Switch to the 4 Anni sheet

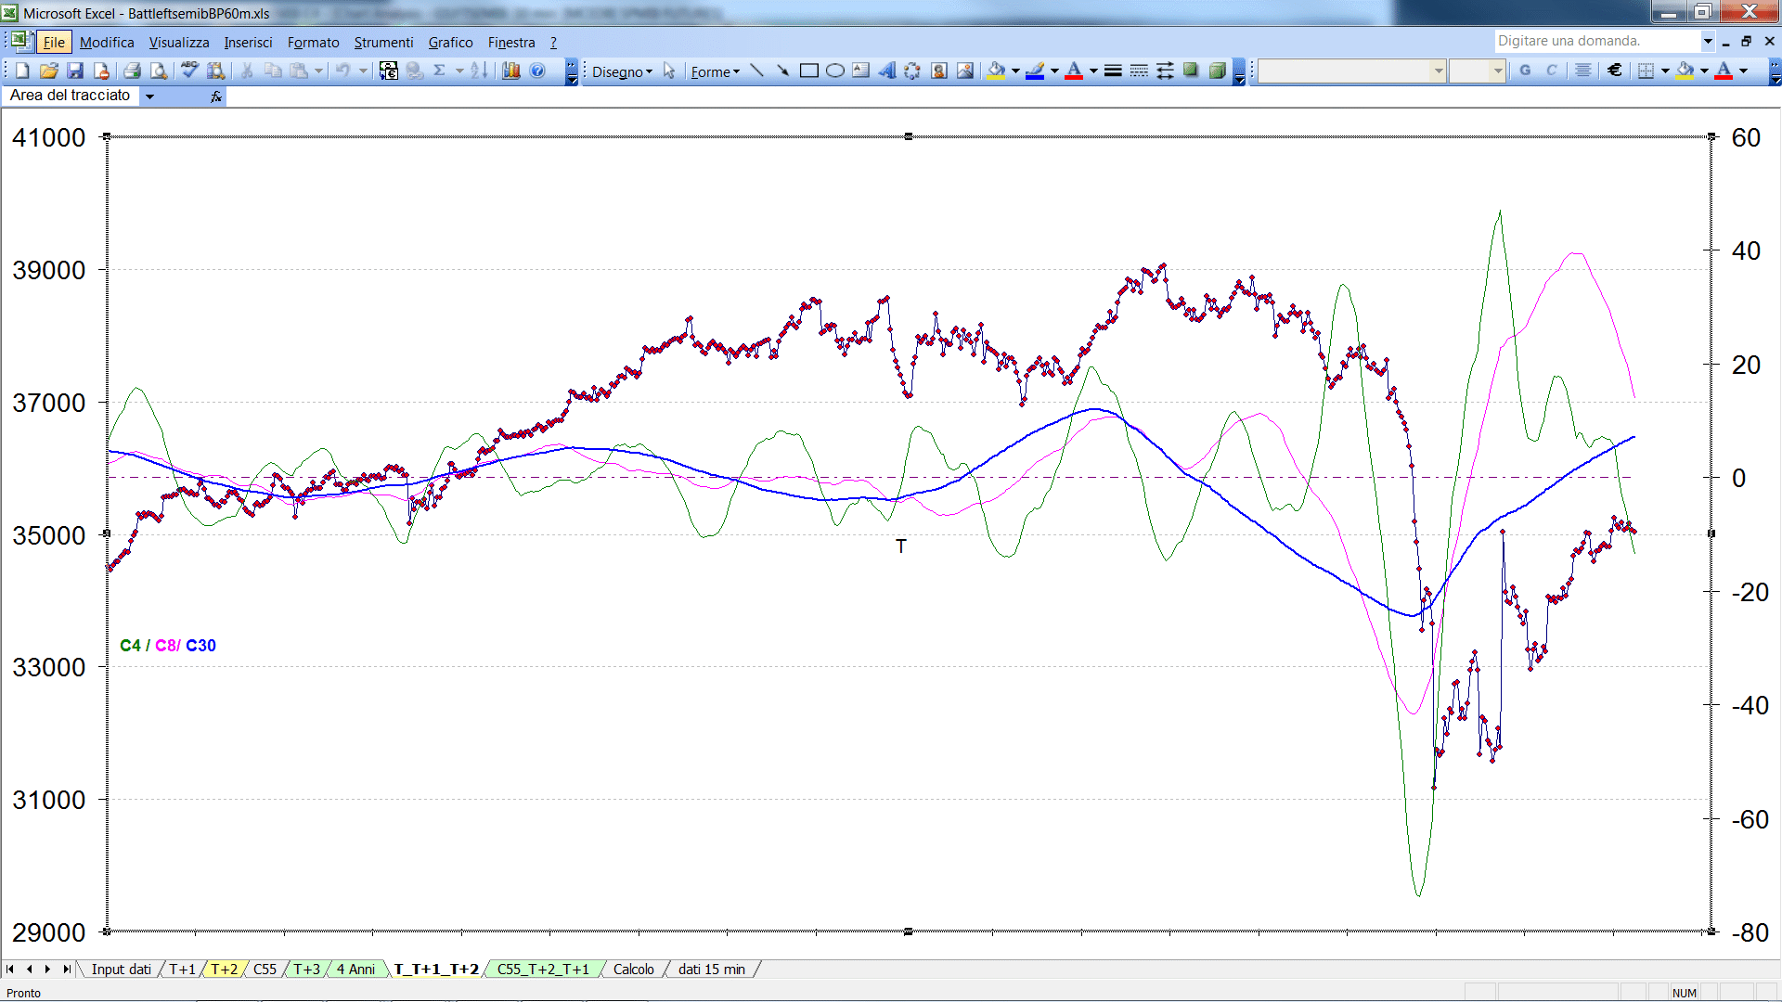[x=355, y=969]
